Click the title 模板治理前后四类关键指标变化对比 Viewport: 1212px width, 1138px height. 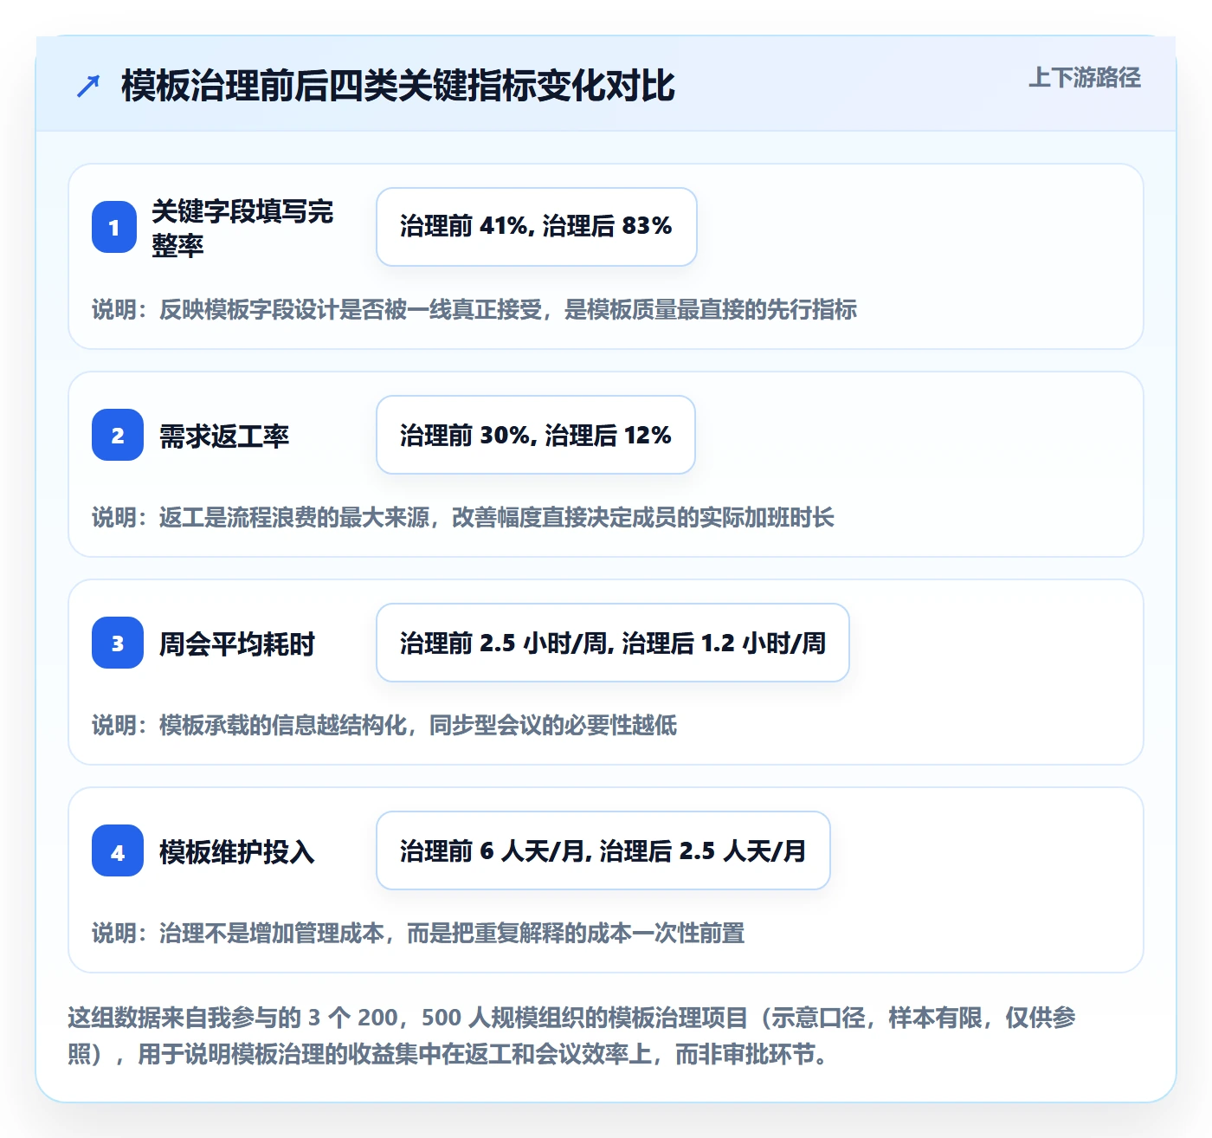point(398,86)
